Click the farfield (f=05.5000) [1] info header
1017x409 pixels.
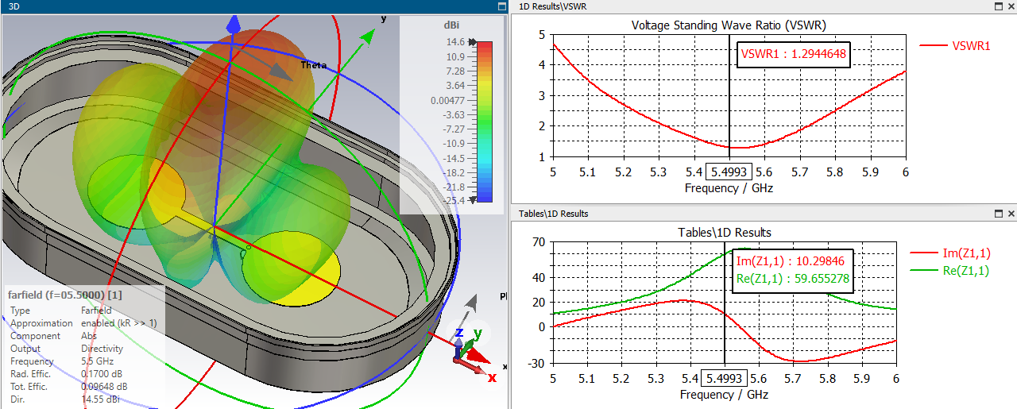tap(65, 295)
